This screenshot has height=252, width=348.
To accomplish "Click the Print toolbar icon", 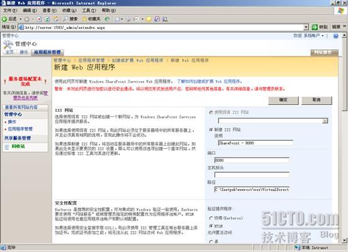I will 128,19.
